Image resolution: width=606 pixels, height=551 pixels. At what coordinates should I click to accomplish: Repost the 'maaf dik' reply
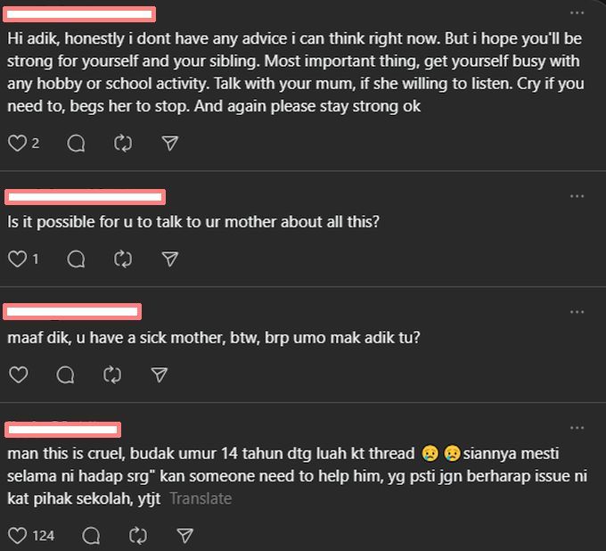click(x=112, y=374)
